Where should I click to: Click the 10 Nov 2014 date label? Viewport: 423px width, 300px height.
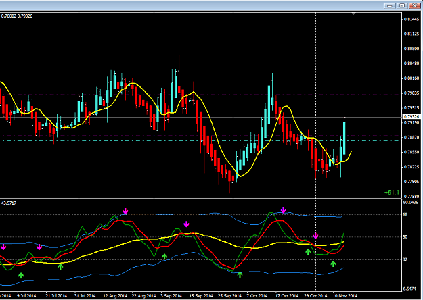[x=344, y=296]
